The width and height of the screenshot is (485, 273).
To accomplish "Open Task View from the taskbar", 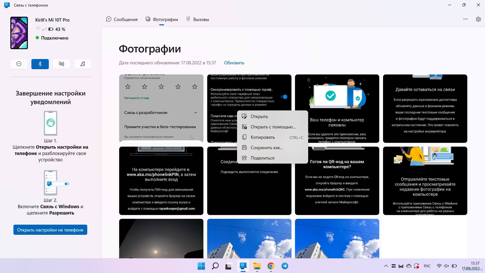I will point(229,266).
